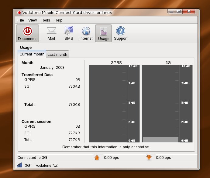The image size is (210, 178).
Task: Click the Vodafone logo in title bar
Action: coord(19,12)
